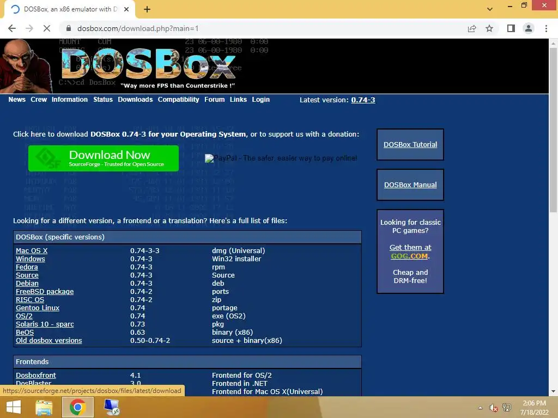Open the Compatibility menu item
The height and width of the screenshot is (418, 558).
click(179, 100)
